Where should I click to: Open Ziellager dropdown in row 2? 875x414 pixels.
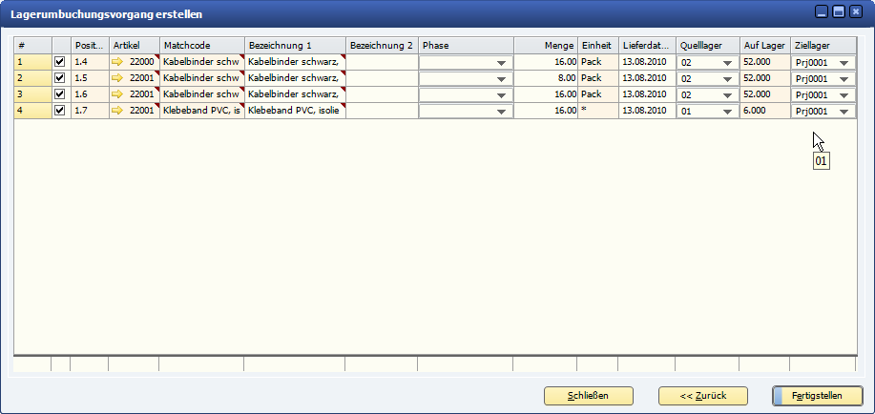tap(844, 79)
